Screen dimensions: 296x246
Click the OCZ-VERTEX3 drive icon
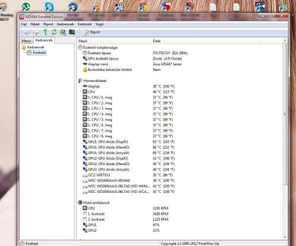[x=85, y=175]
